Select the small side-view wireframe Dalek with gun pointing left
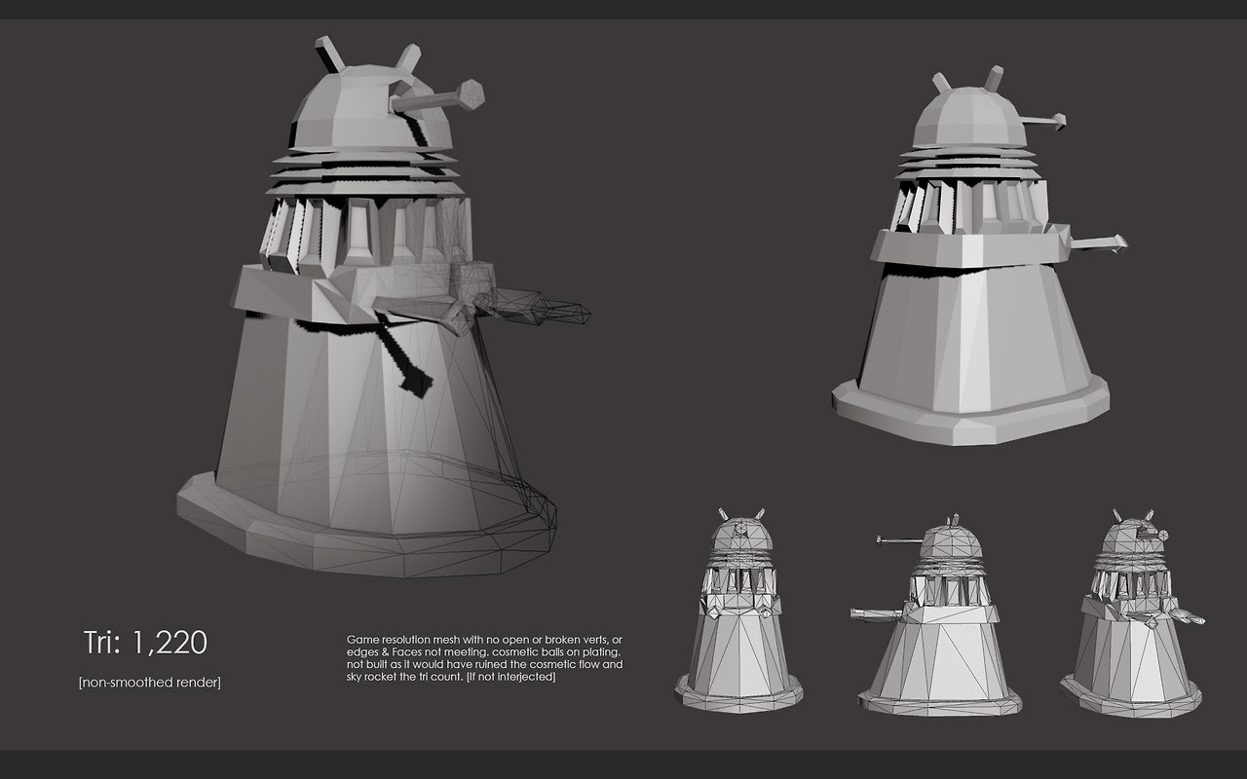This screenshot has height=779, width=1247. (x=935, y=613)
